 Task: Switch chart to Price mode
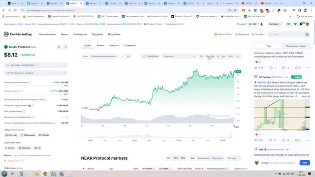(x=85, y=57)
